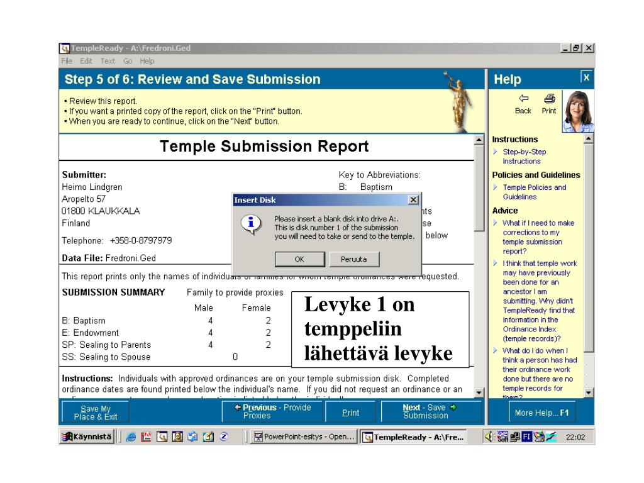This screenshot has height=483, width=644.
Task: Click the printer icon in Help panel
Action: (x=550, y=99)
